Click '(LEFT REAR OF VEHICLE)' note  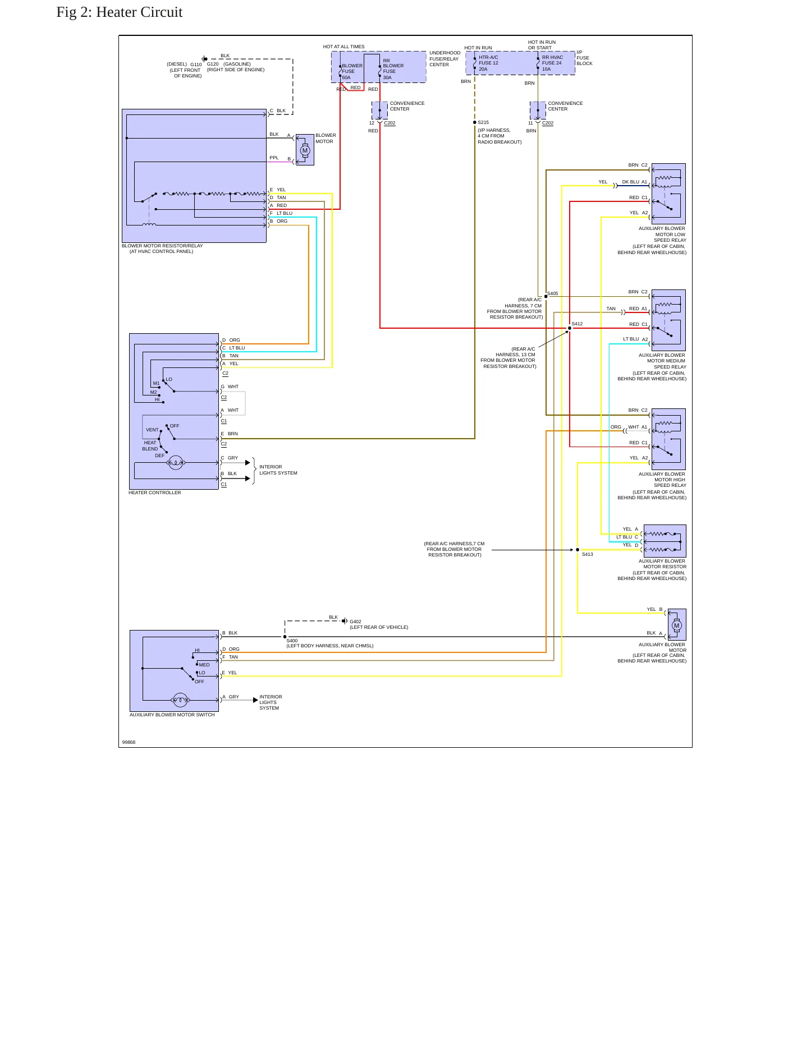point(379,627)
